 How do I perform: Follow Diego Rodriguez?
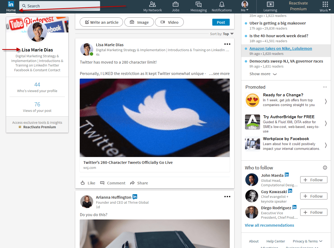314,212
